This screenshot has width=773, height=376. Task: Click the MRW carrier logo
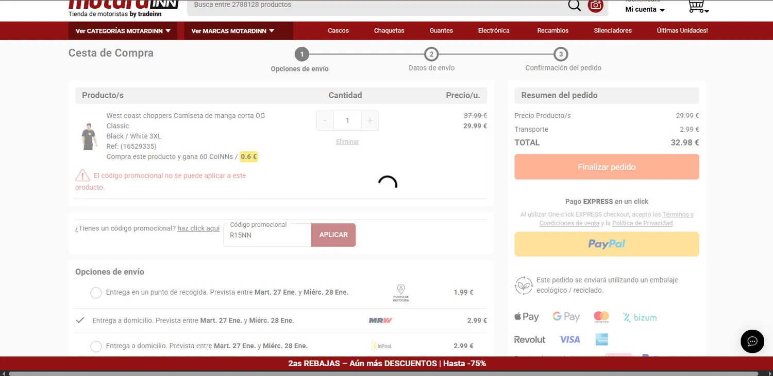380,320
